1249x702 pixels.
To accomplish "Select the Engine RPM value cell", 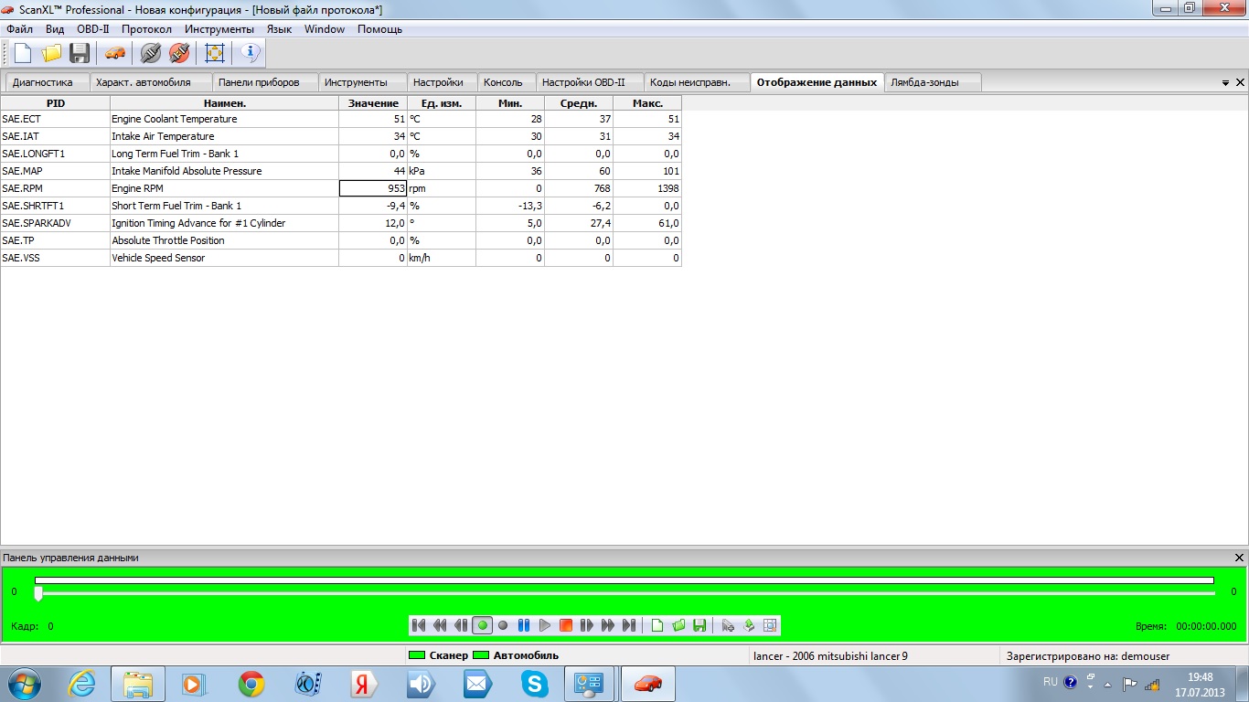I will pos(373,188).
